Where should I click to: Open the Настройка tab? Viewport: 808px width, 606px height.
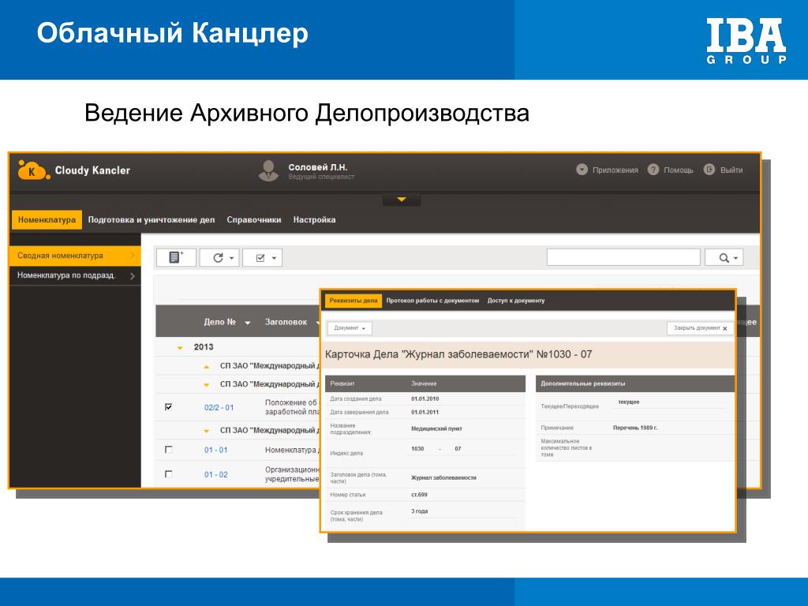pyautogui.click(x=314, y=219)
